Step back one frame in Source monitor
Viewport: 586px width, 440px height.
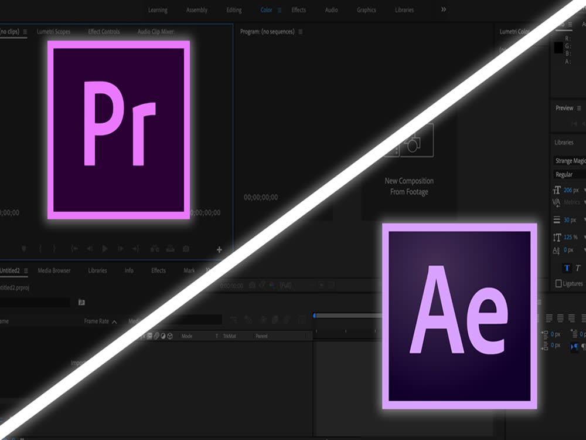point(90,248)
